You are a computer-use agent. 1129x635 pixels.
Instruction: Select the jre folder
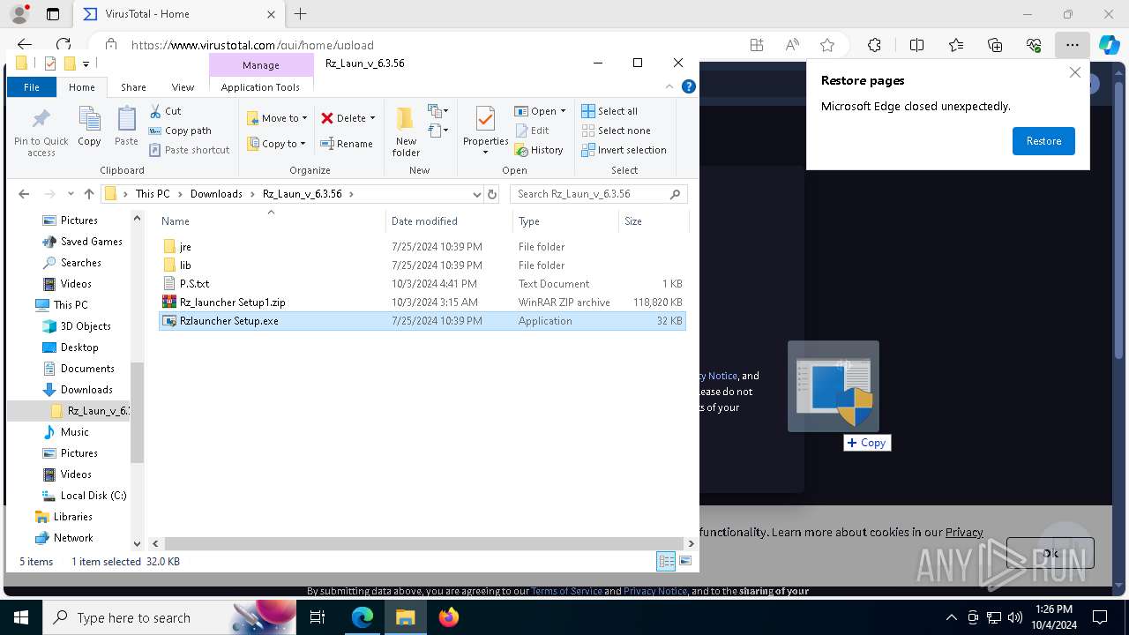click(422, 247)
